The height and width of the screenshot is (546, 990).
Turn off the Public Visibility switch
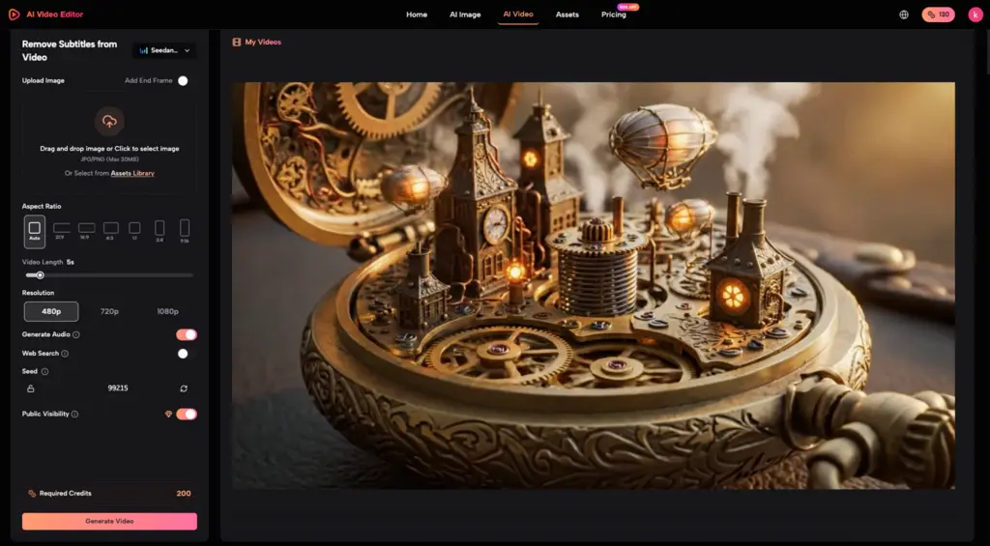tap(187, 414)
